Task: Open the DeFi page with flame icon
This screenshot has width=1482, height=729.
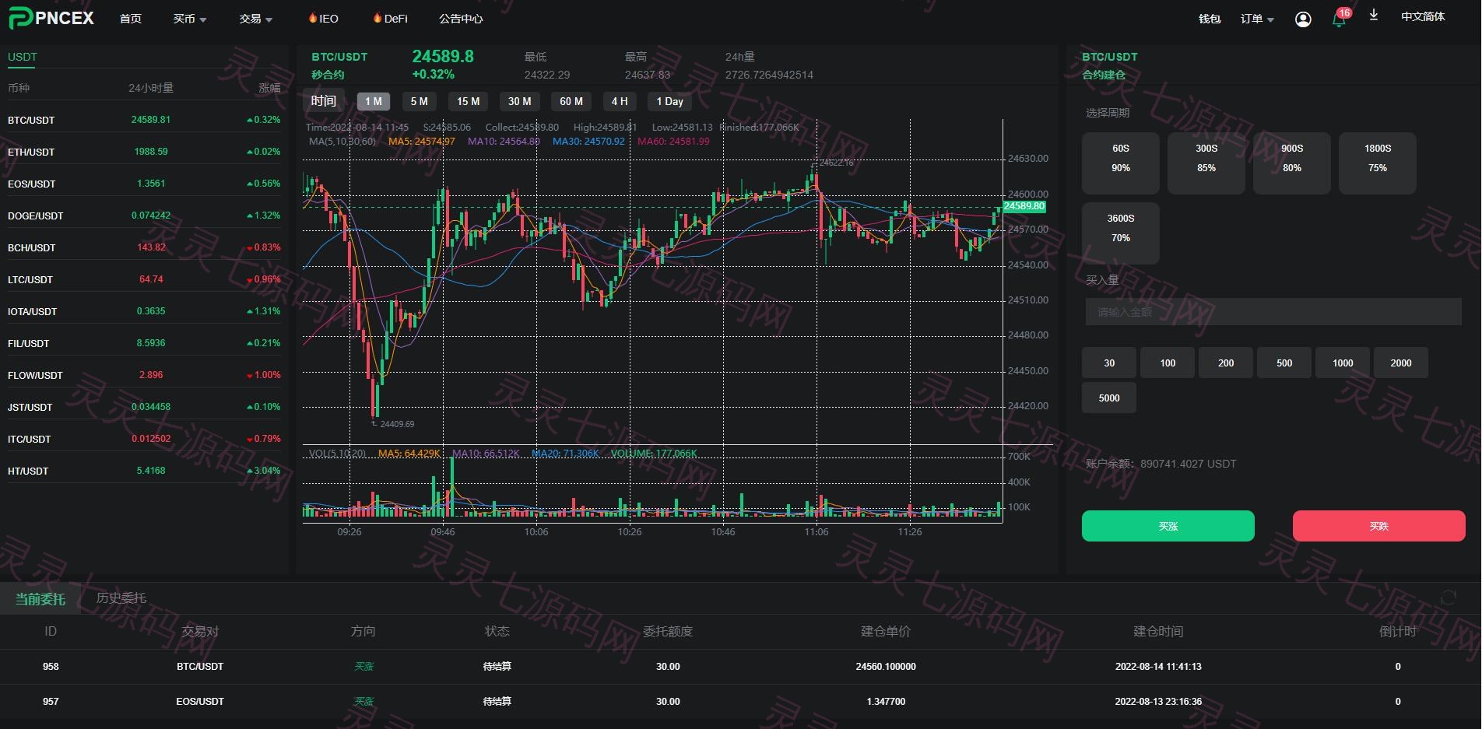Action: pos(390,18)
